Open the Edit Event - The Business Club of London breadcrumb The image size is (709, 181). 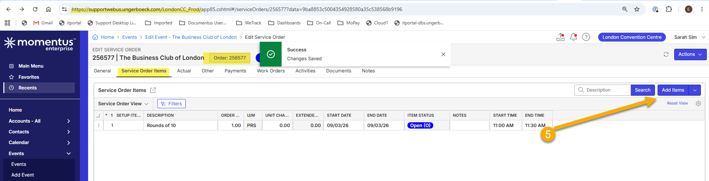191,37
